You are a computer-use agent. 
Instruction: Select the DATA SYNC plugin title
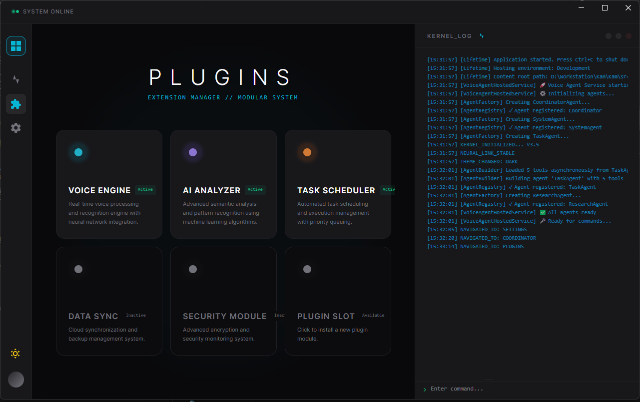[x=93, y=316]
